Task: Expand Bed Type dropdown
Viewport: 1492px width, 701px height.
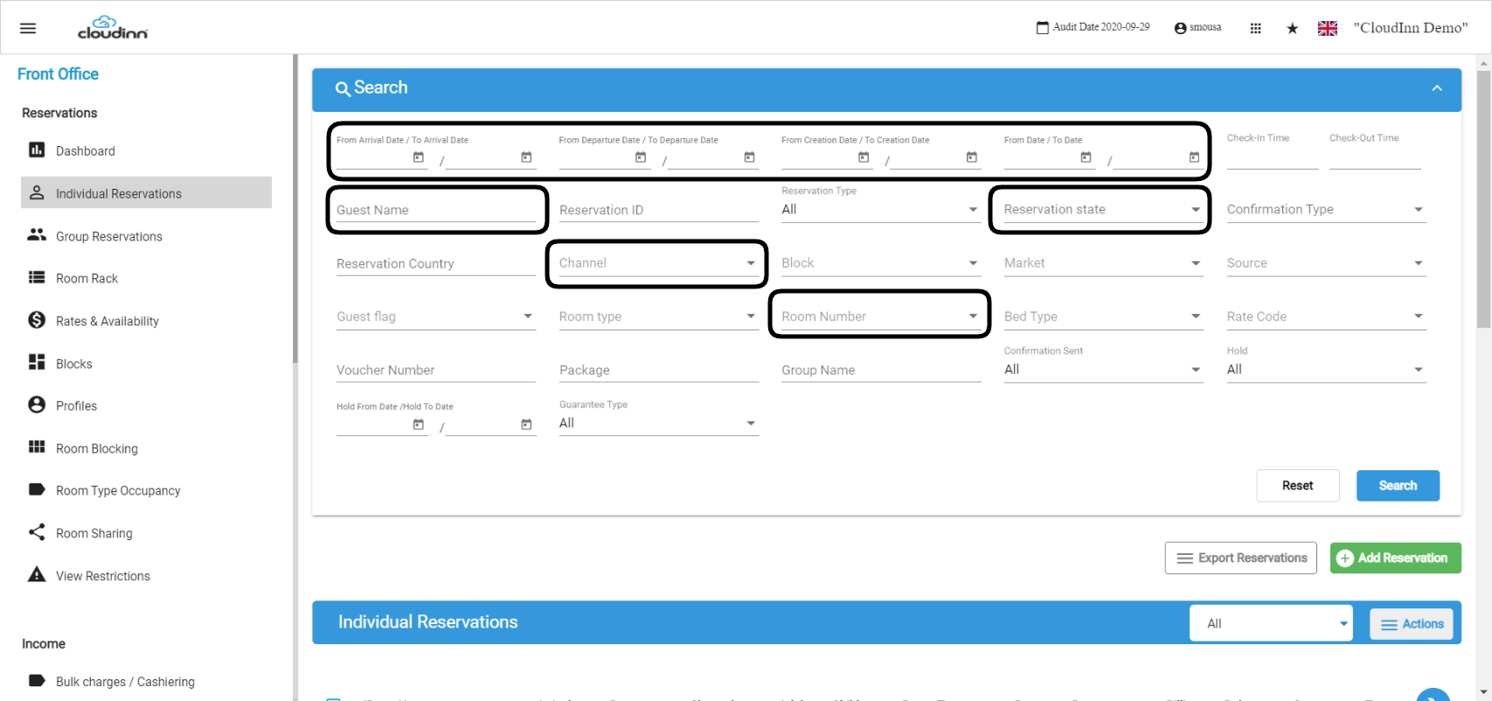Action: click(x=1103, y=316)
